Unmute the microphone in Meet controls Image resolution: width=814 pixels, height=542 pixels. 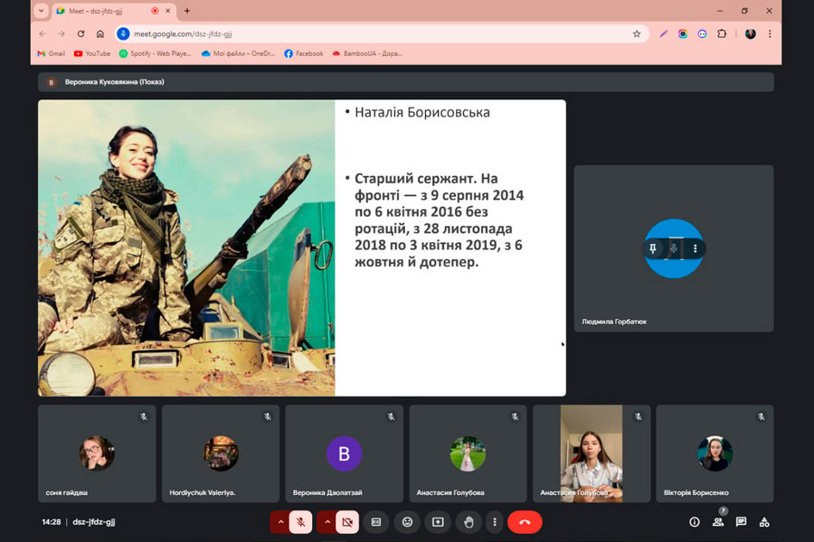[x=300, y=522]
